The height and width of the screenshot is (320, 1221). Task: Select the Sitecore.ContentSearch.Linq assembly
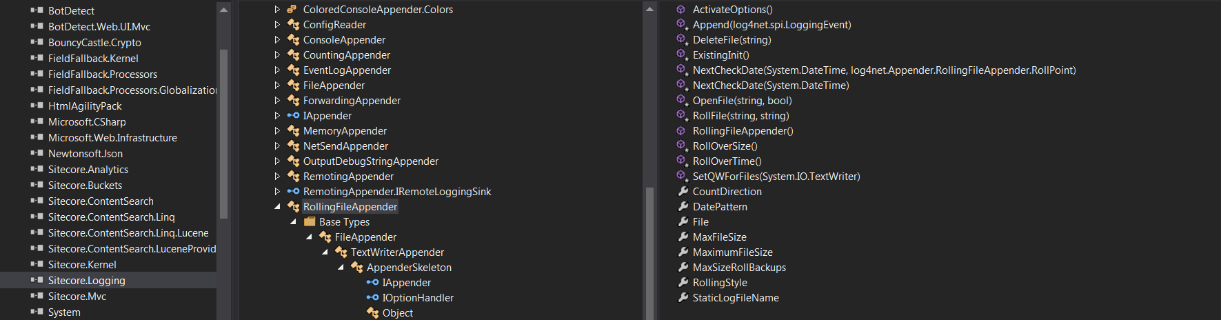coord(111,217)
